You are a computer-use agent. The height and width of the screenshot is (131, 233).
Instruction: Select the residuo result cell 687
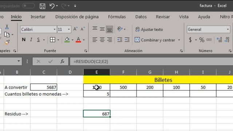pyautogui.click(x=97, y=114)
